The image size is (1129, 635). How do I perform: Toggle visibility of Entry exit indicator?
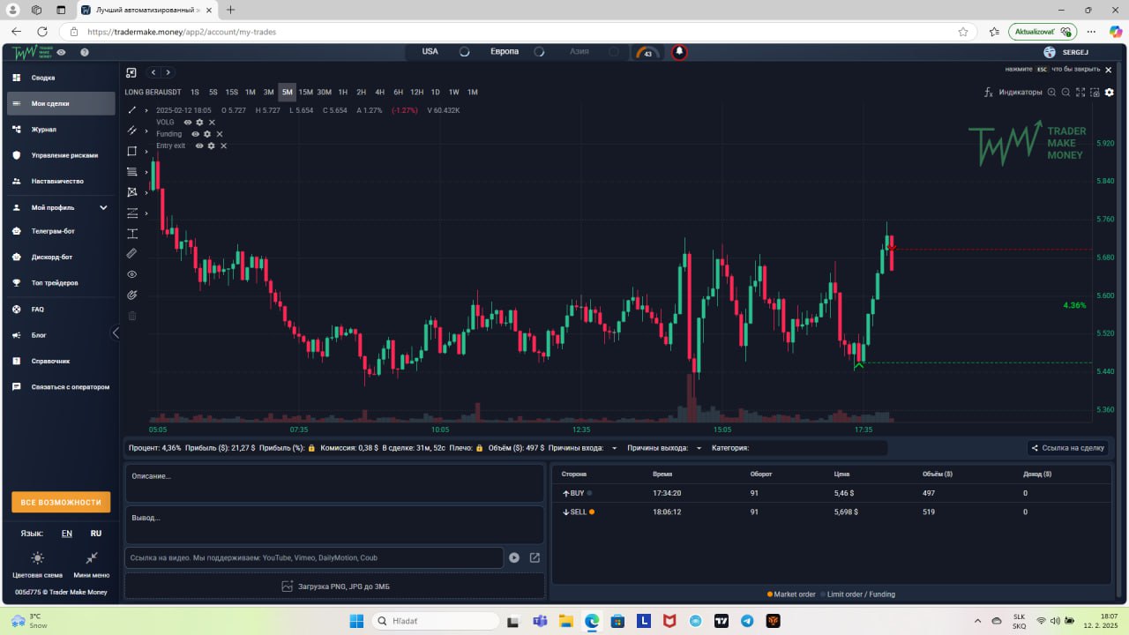click(199, 146)
